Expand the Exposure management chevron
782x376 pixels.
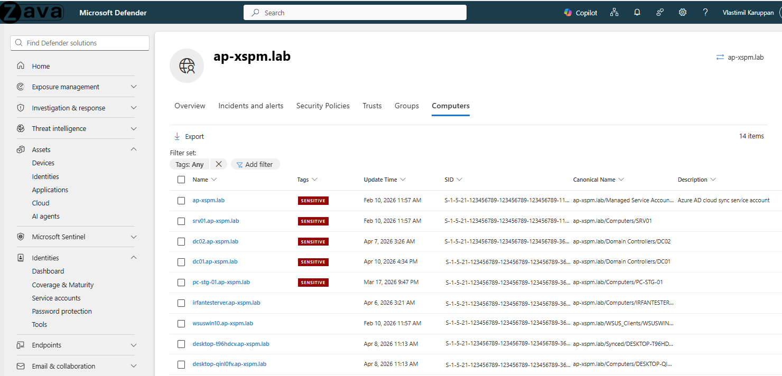[x=134, y=87]
